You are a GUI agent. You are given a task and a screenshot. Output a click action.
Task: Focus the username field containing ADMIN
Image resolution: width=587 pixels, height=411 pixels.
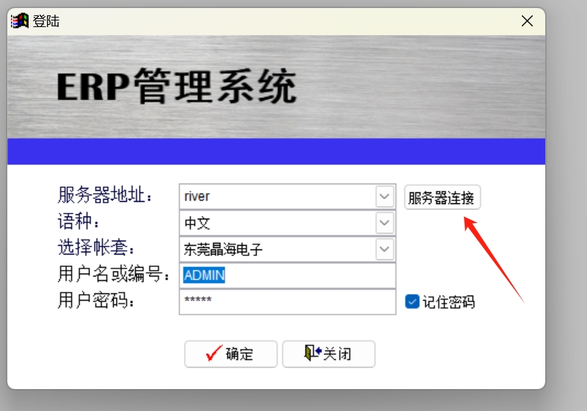[286, 276]
